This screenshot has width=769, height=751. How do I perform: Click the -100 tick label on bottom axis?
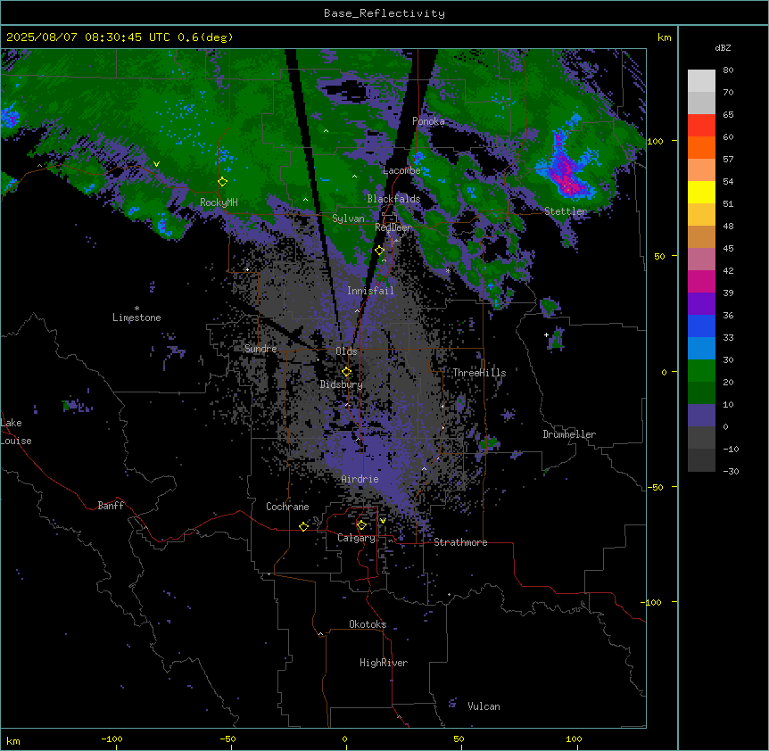[x=112, y=739]
